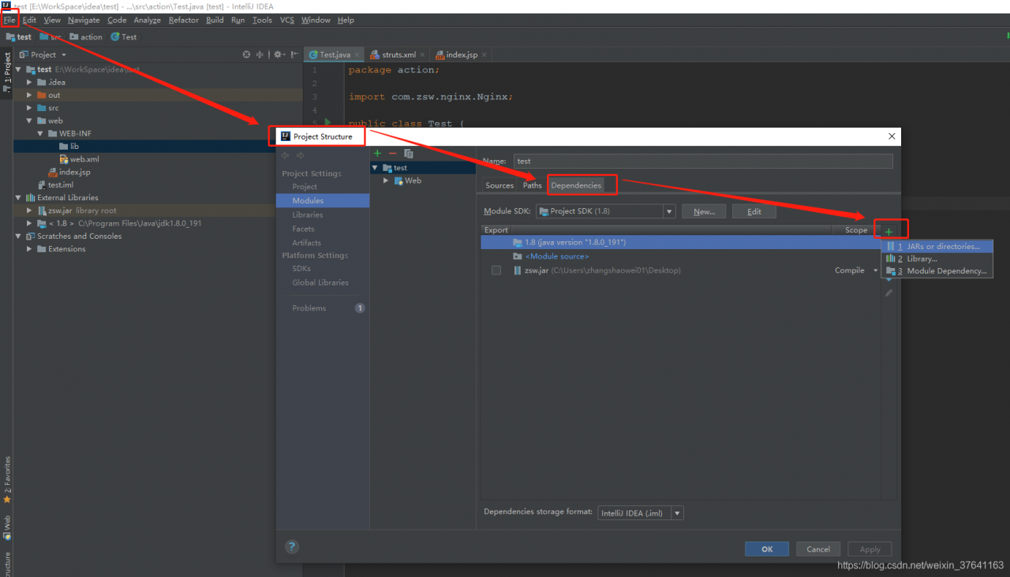This screenshot has height=577, width=1010.
Task: Click the locate target icon in Project panel
Action: tap(246, 54)
